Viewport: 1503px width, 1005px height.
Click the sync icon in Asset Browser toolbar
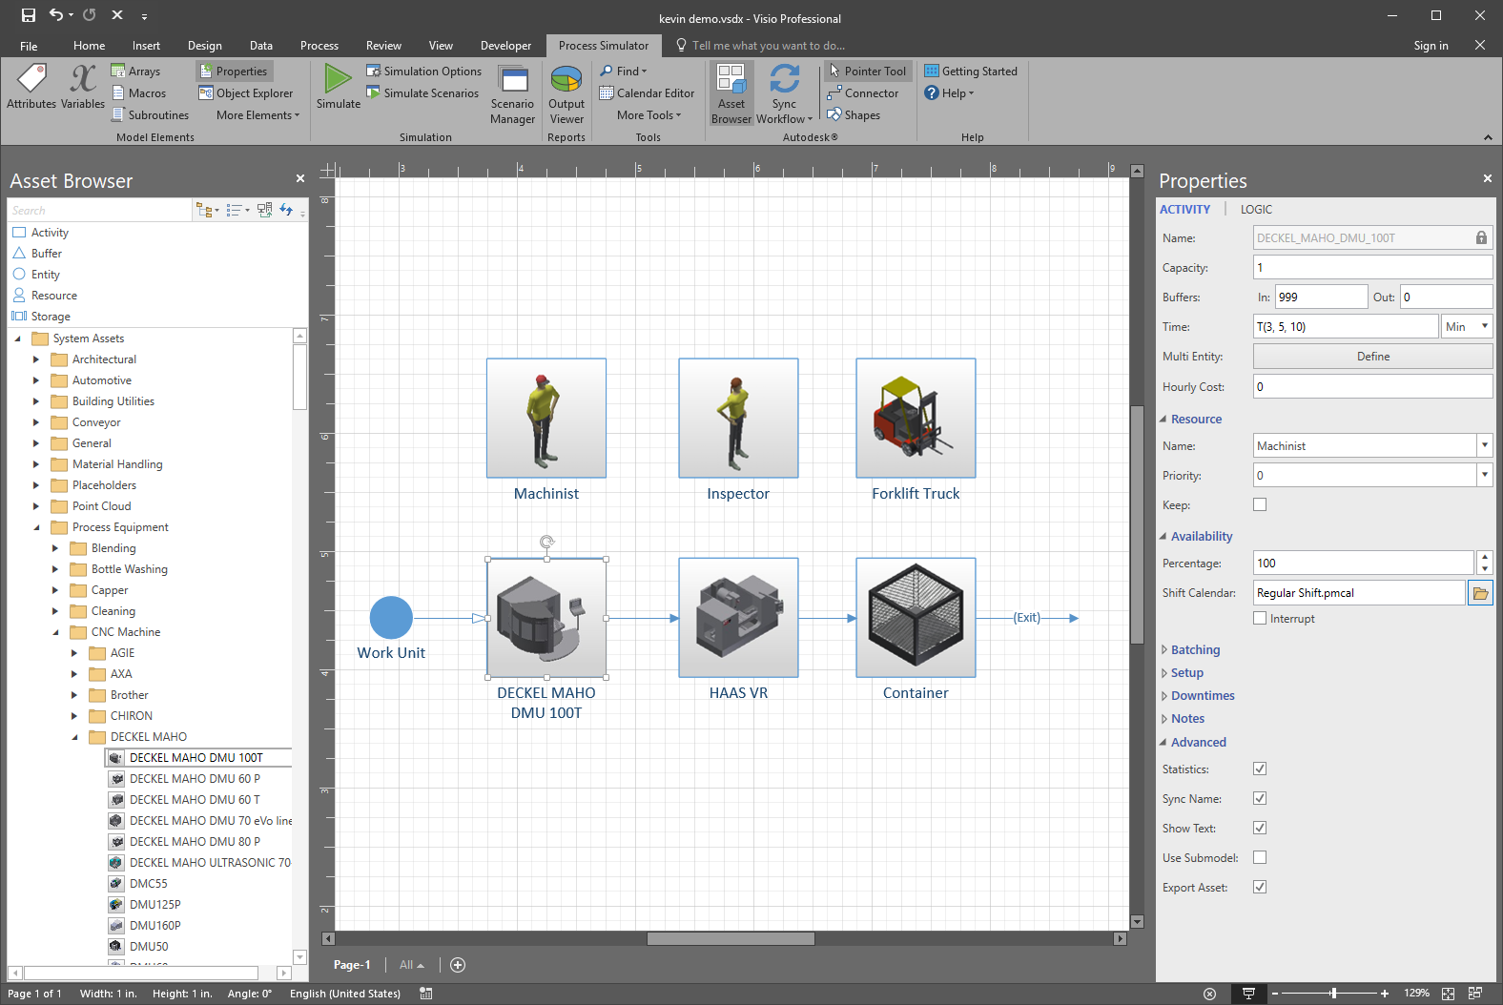point(286,210)
